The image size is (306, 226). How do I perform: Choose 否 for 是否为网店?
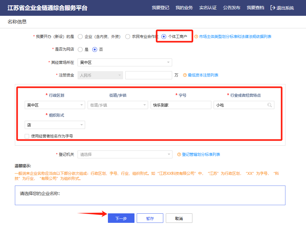click(95, 50)
